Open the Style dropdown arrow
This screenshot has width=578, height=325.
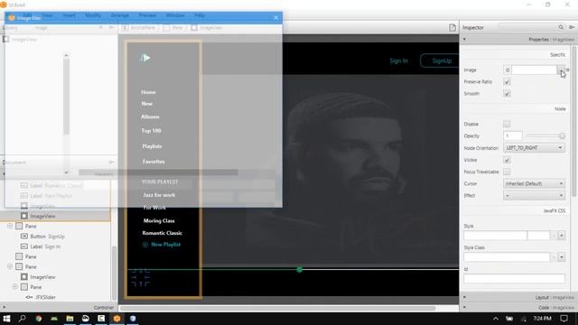[561, 235]
